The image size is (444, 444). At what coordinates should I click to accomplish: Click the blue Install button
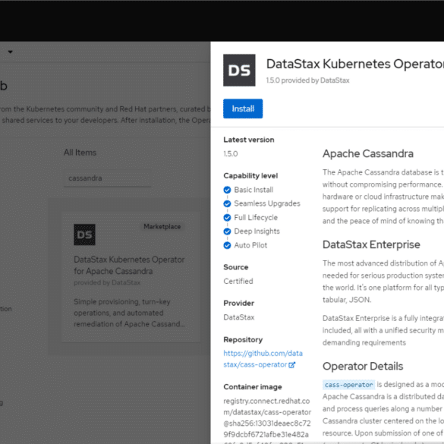[243, 109]
